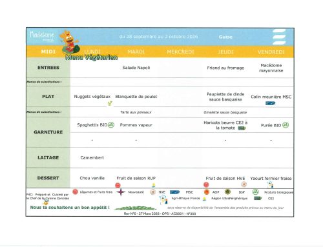Screen dimensions: 323x247
Task: Click the IGP legend seal icon
Action: tap(227, 192)
